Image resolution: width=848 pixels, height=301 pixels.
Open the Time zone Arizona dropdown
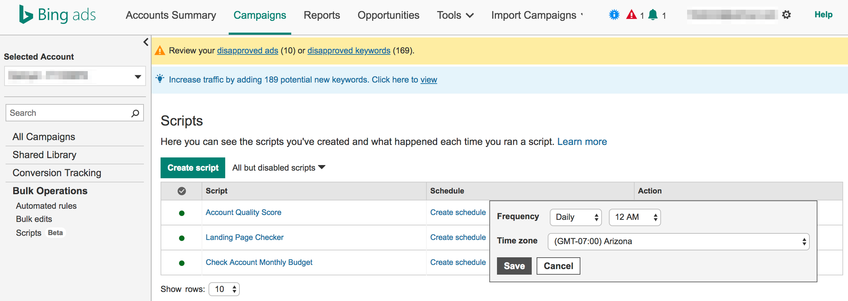[678, 242]
